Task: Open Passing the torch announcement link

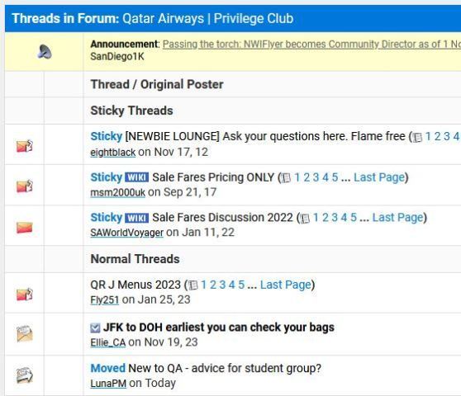Action: (311, 45)
